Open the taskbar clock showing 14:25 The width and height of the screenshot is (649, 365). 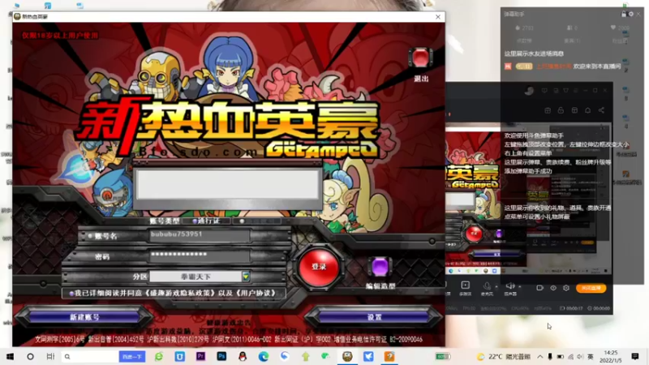(611, 356)
